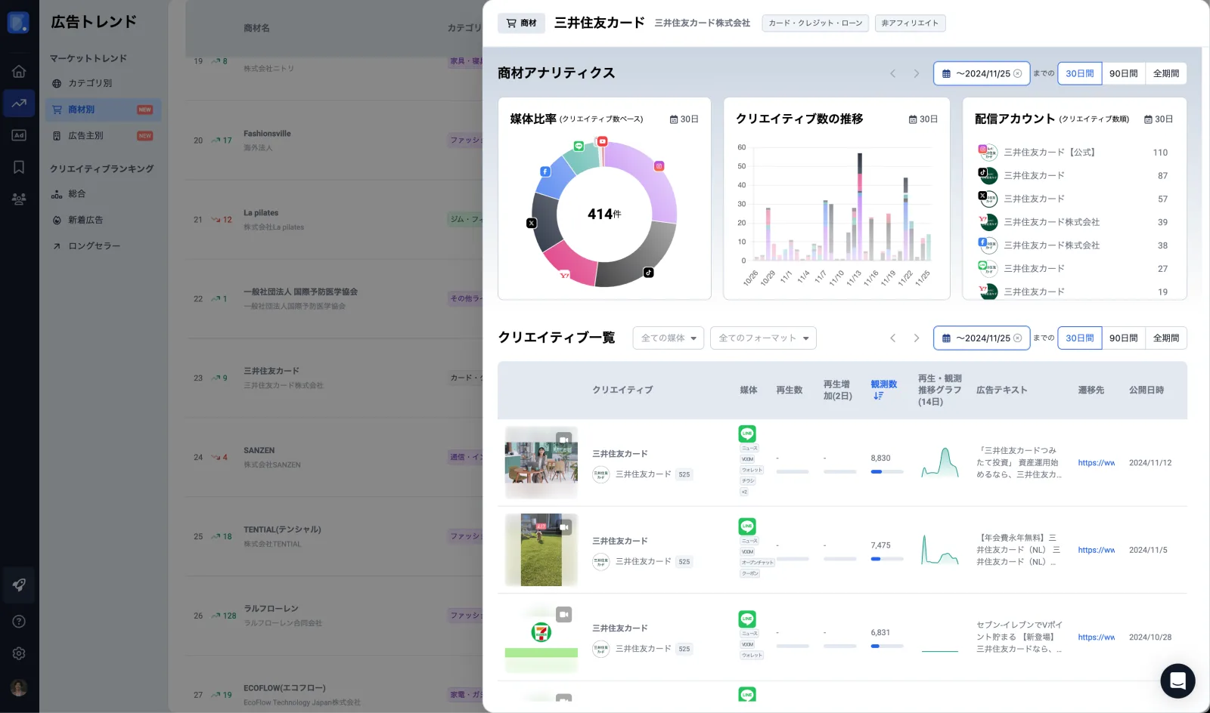Select SANZEN row in background list
This screenshot has height=713, width=1210.
(333, 457)
